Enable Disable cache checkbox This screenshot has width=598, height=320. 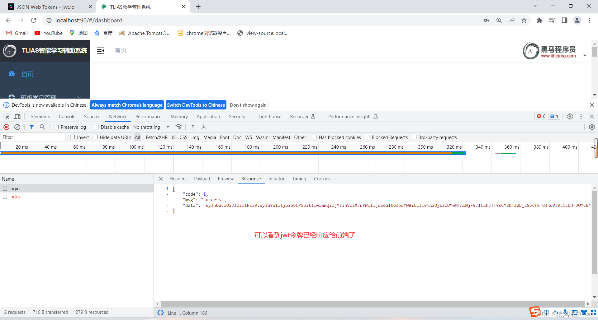pos(96,127)
